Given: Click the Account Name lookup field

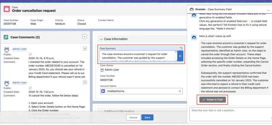Looking at the screenshot, I should pos(141,91).
